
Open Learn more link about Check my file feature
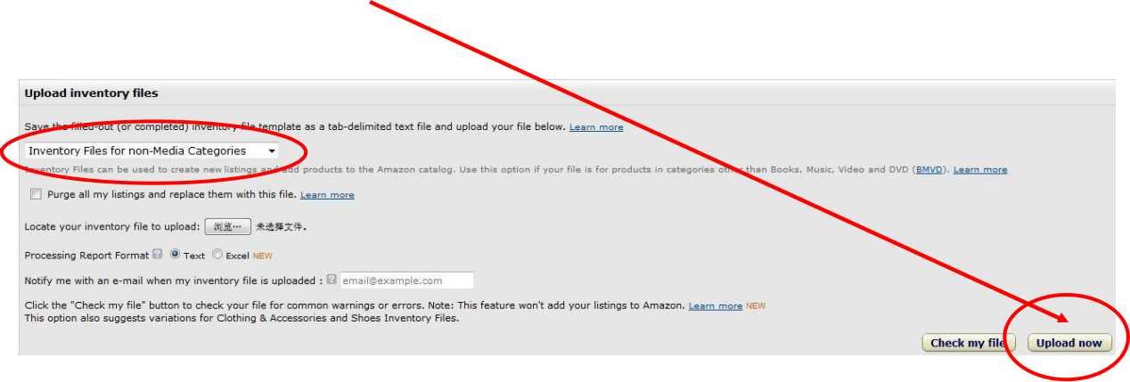pyautogui.click(x=715, y=306)
